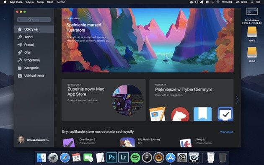264x165 pixels.
Task: Open the Pomoc menu
Action: point(61,2)
